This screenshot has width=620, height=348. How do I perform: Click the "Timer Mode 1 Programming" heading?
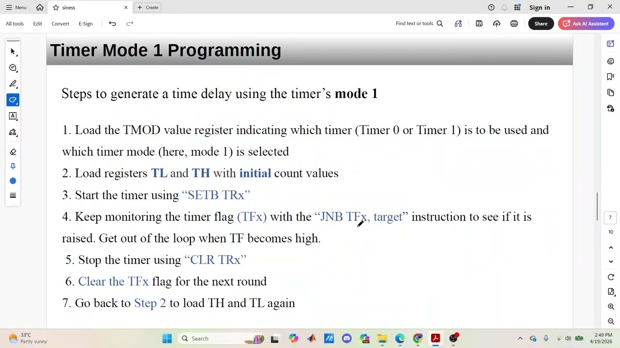[x=166, y=50]
